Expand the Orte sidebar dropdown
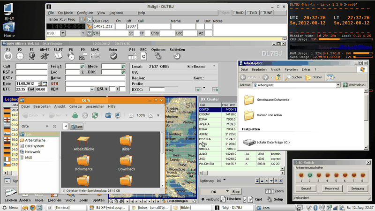 (47, 126)
